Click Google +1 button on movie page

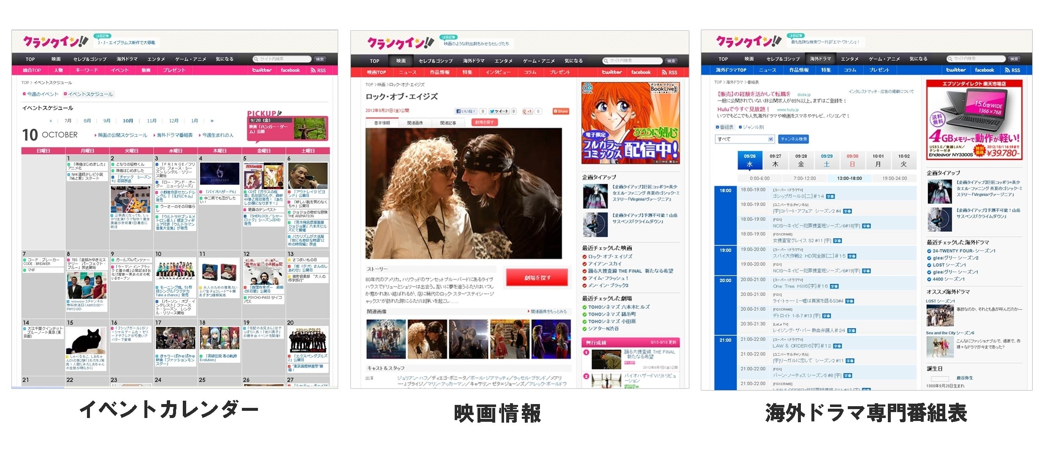528,111
